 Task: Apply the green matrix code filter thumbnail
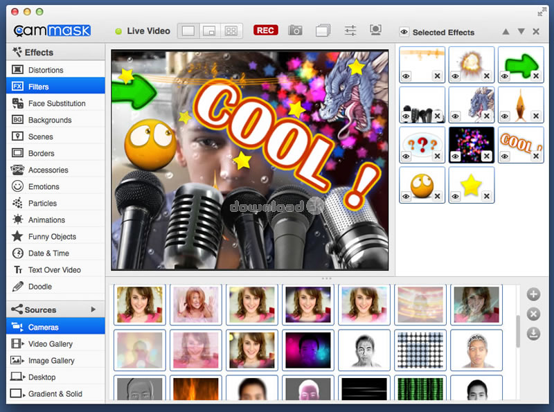(420, 388)
